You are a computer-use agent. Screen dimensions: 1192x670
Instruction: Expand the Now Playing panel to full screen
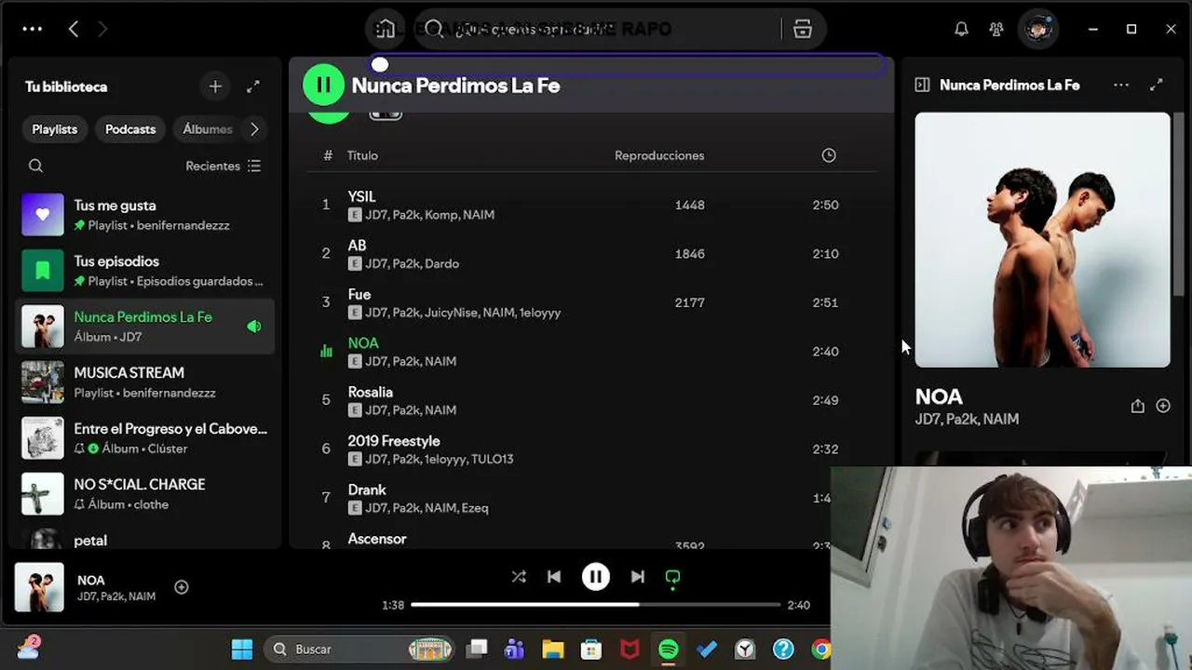(1157, 85)
